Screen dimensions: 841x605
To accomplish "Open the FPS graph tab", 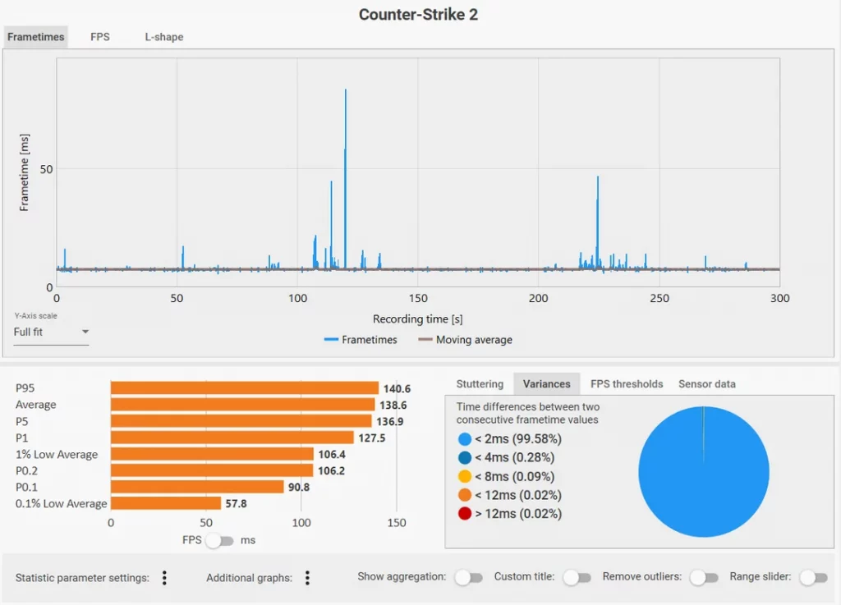I will click(99, 37).
